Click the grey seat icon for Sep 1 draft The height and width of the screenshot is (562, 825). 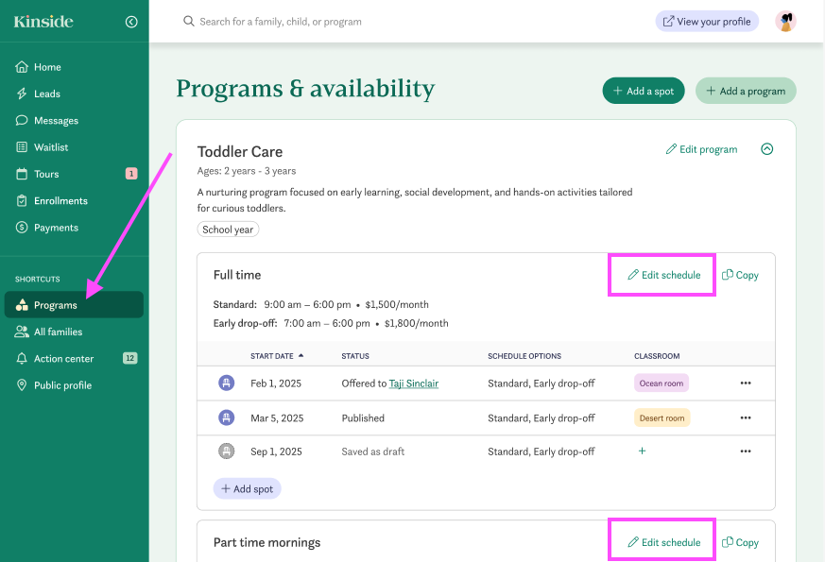click(x=227, y=451)
